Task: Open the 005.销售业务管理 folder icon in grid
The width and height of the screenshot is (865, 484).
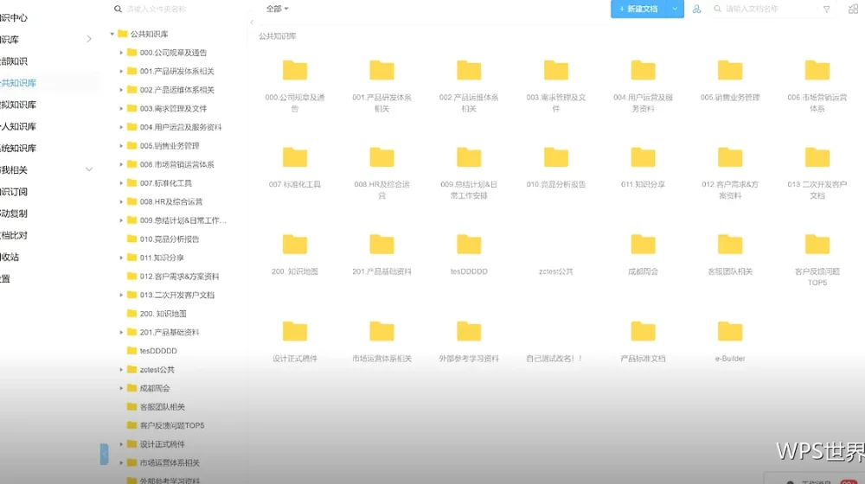Action: point(730,71)
